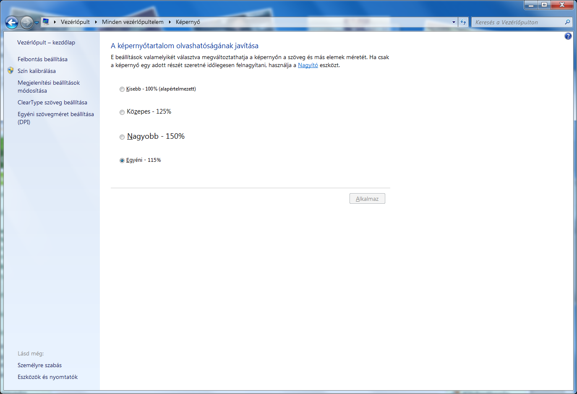The height and width of the screenshot is (394, 577).
Task: Open the Nagyító link
Action: click(x=308, y=65)
